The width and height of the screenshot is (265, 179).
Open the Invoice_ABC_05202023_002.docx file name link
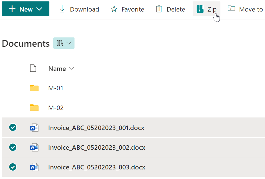point(97,147)
